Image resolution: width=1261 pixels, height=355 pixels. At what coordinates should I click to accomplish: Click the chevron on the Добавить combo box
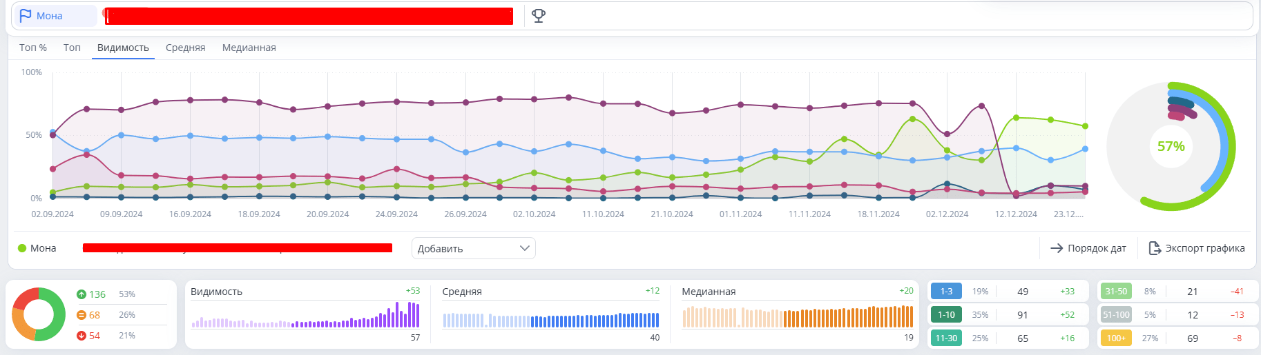pos(524,248)
